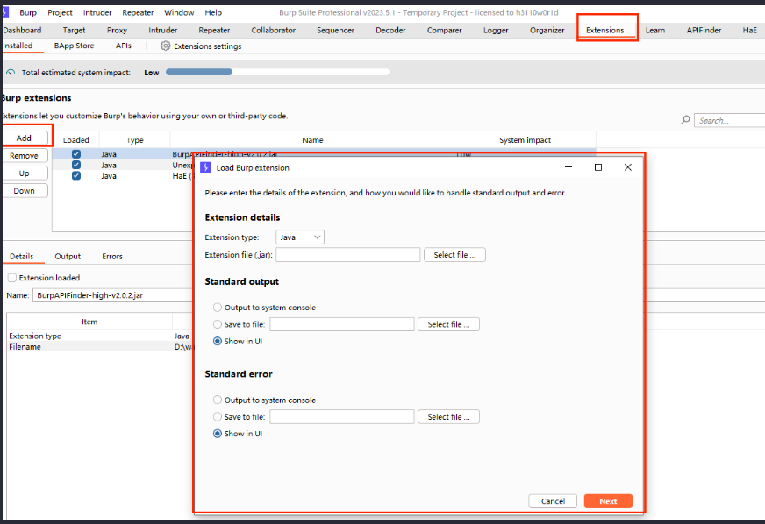Select Standard output: Output to system console
The height and width of the screenshot is (524, 765).
tap(218, 307)
